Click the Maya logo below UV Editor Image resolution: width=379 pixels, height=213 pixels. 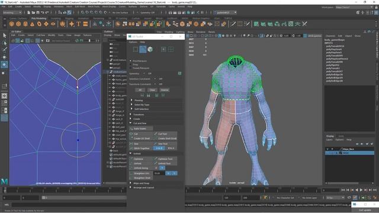click(4, 182)
